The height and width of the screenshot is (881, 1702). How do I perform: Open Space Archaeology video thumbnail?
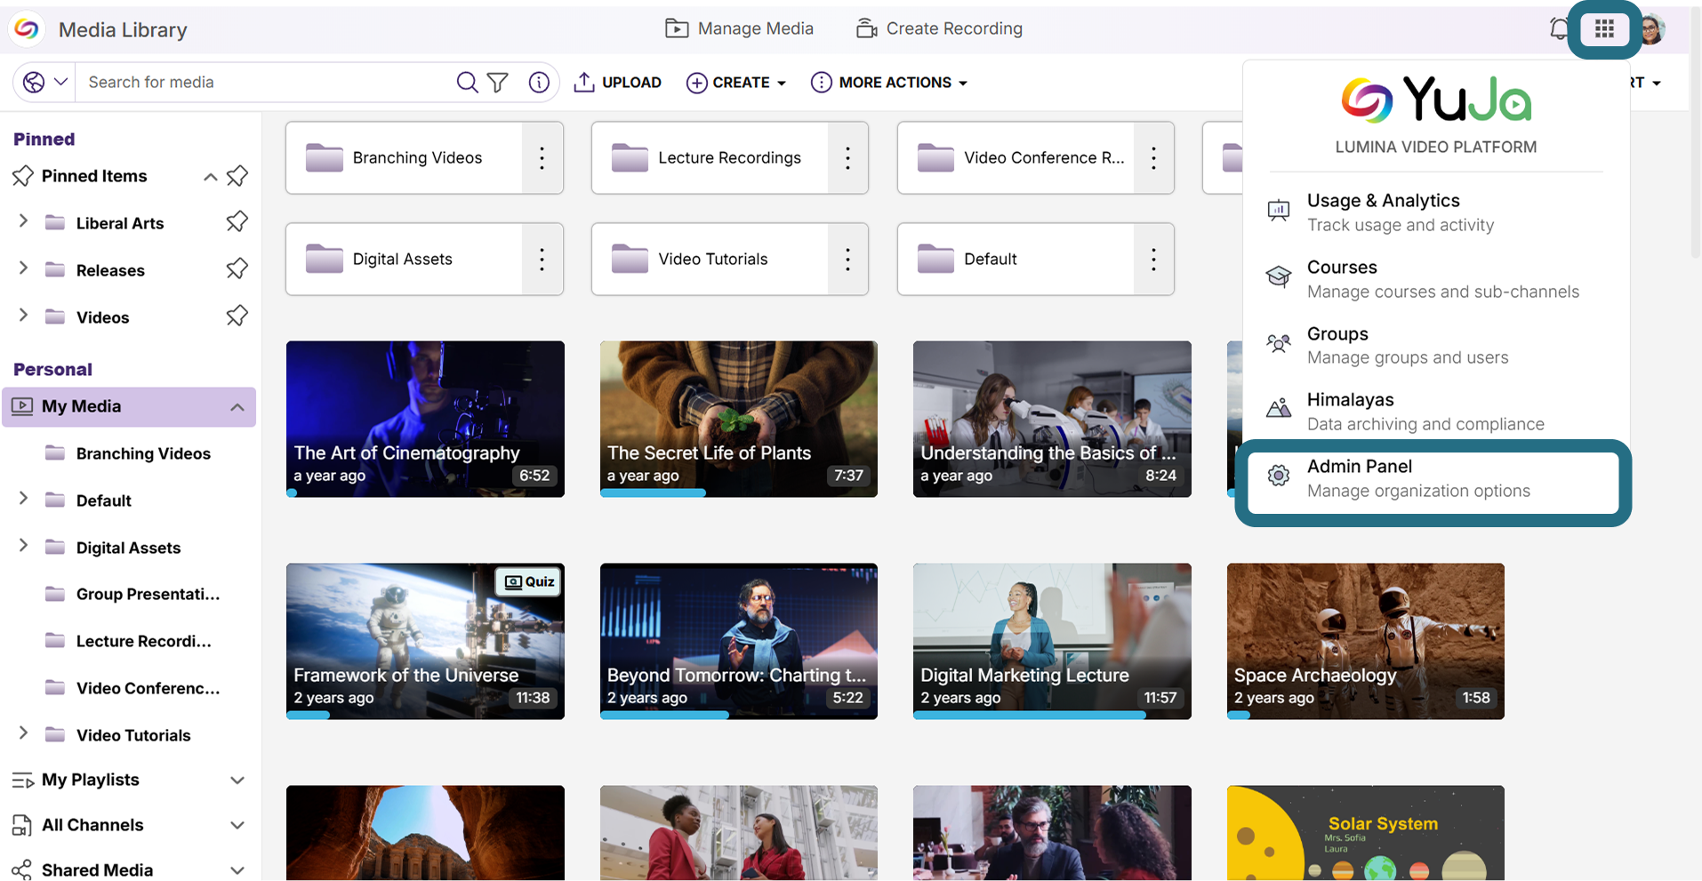[x=1365, y=640]
